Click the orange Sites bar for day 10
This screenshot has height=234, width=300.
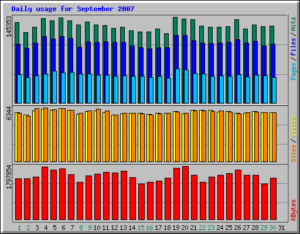point(98,135)
